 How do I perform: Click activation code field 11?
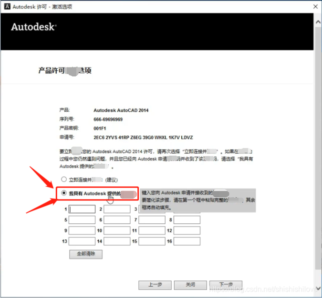coord(152,230)
